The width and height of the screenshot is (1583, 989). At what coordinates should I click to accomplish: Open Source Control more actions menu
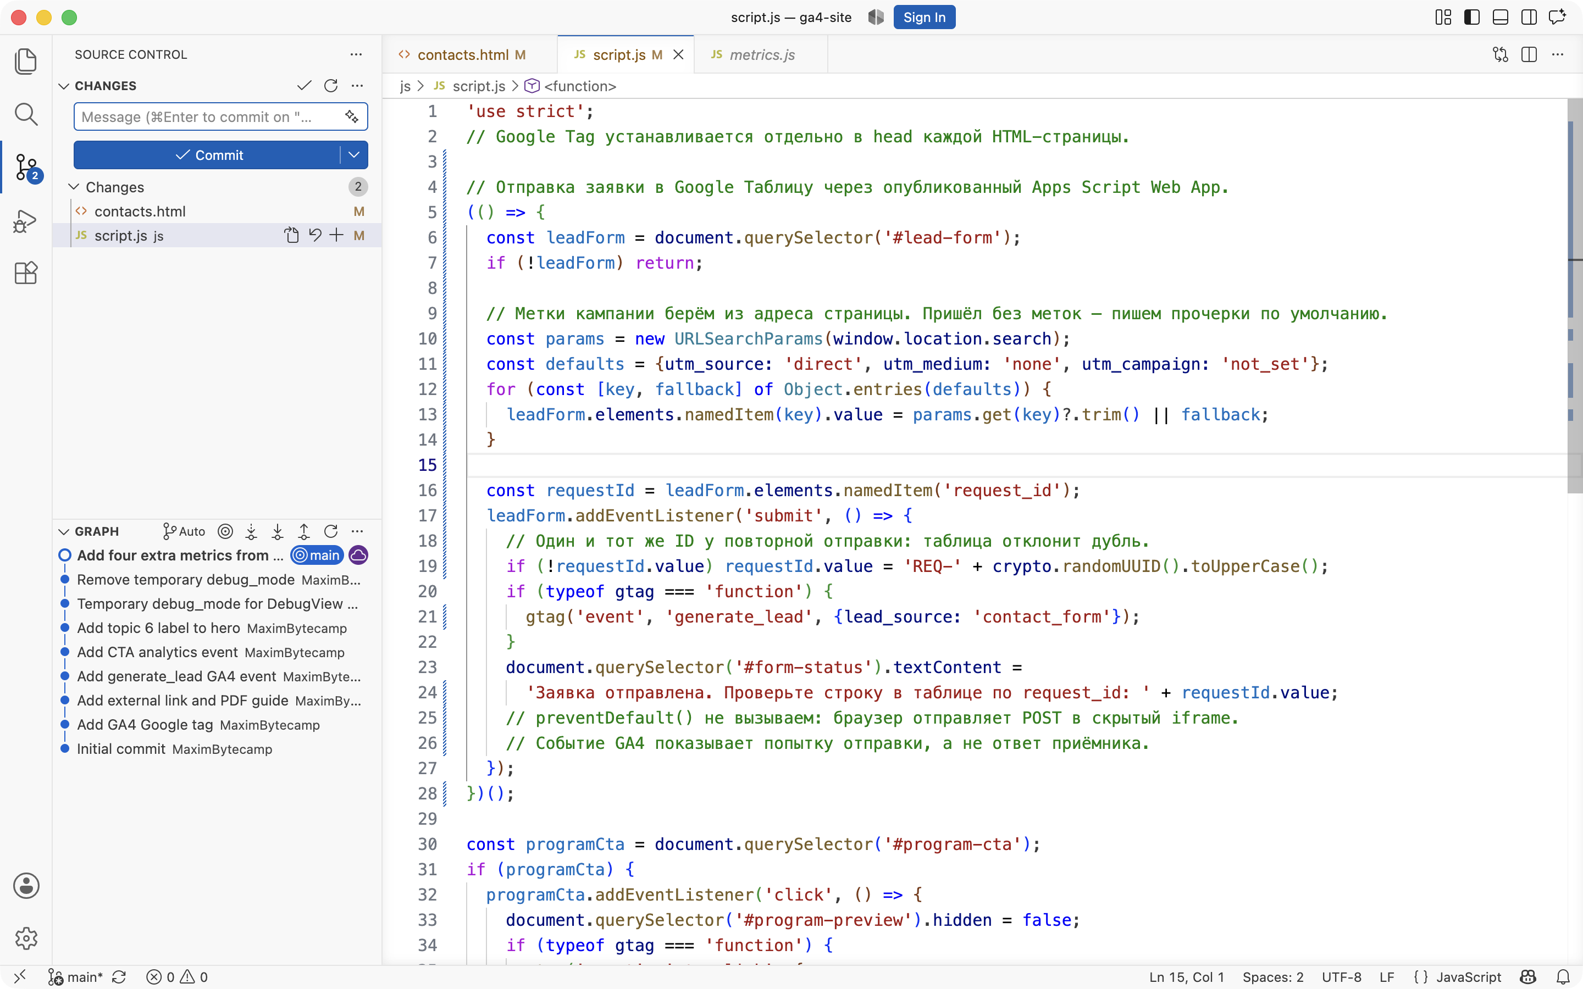356,54
